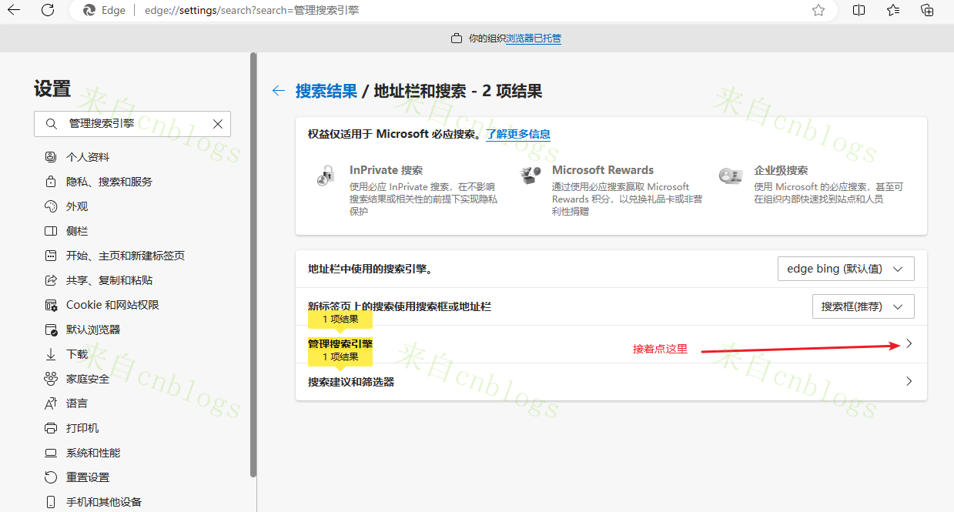Expand 搜索建议和筛选器 settings

coord(909,380)
